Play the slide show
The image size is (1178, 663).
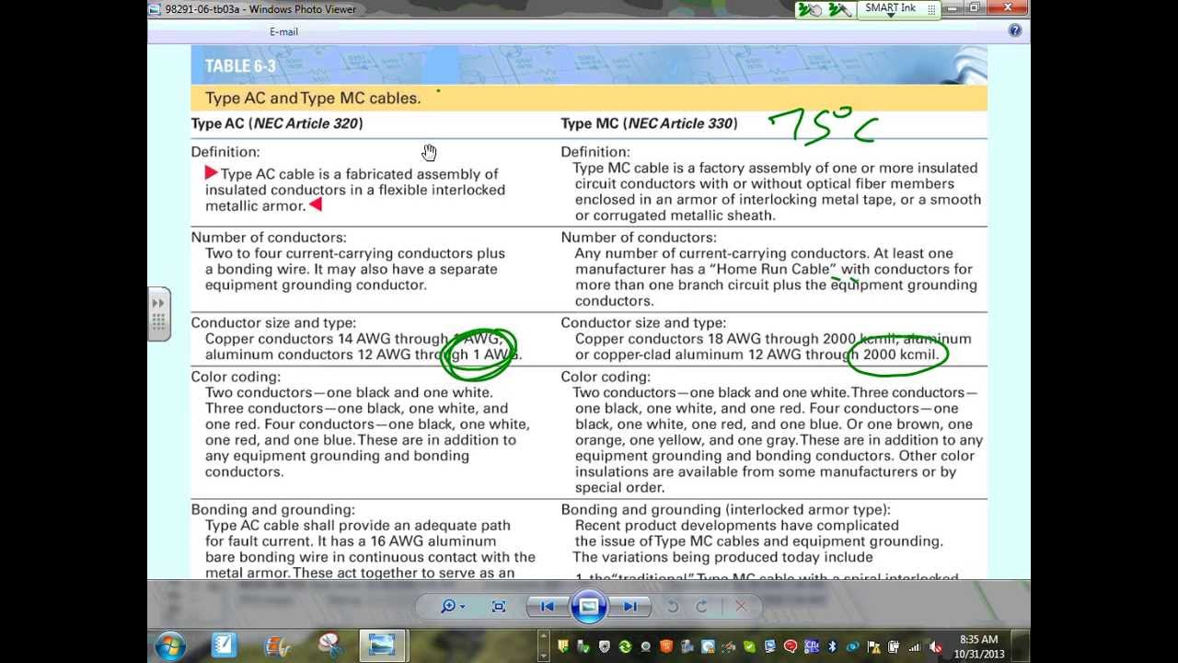(x=588, y=606)
